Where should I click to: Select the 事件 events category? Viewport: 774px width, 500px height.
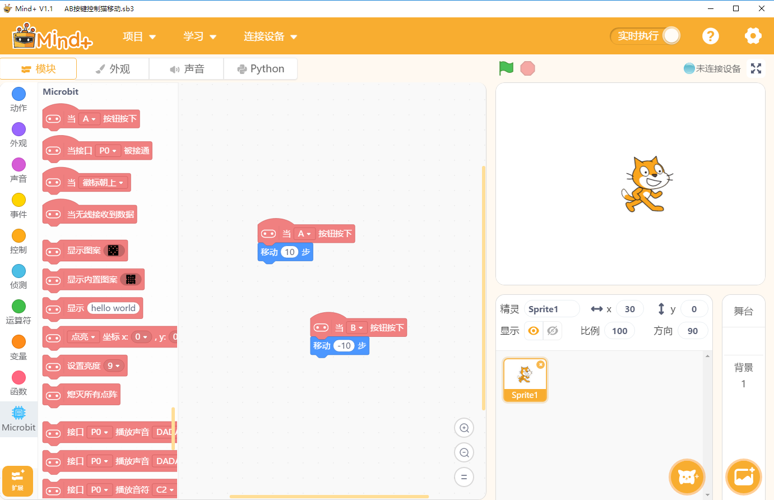(18, 206)
